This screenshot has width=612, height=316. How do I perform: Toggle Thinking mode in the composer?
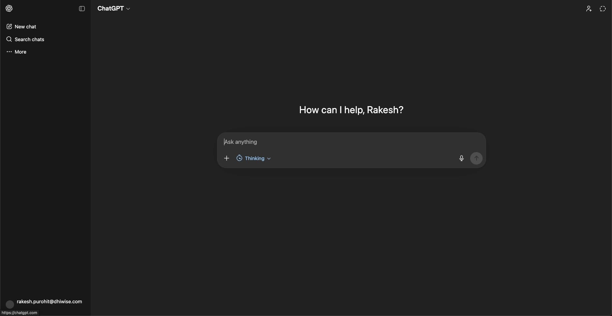251,158
